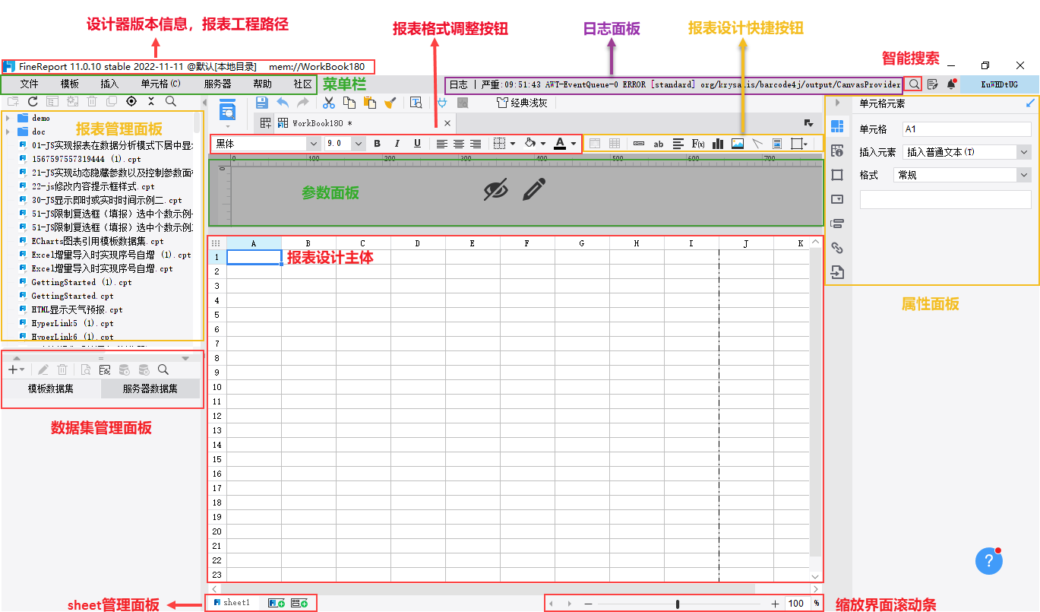Open the add dataset plus dropdown
This screenshot has width=1040, height=612.
[x=16, y=369]
